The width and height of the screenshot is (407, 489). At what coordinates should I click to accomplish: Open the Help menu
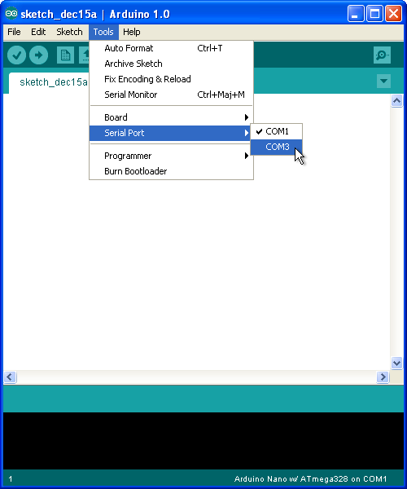131,32
